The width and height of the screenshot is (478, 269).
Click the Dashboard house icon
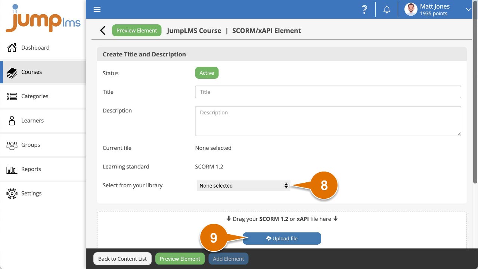tap(12, 48)
